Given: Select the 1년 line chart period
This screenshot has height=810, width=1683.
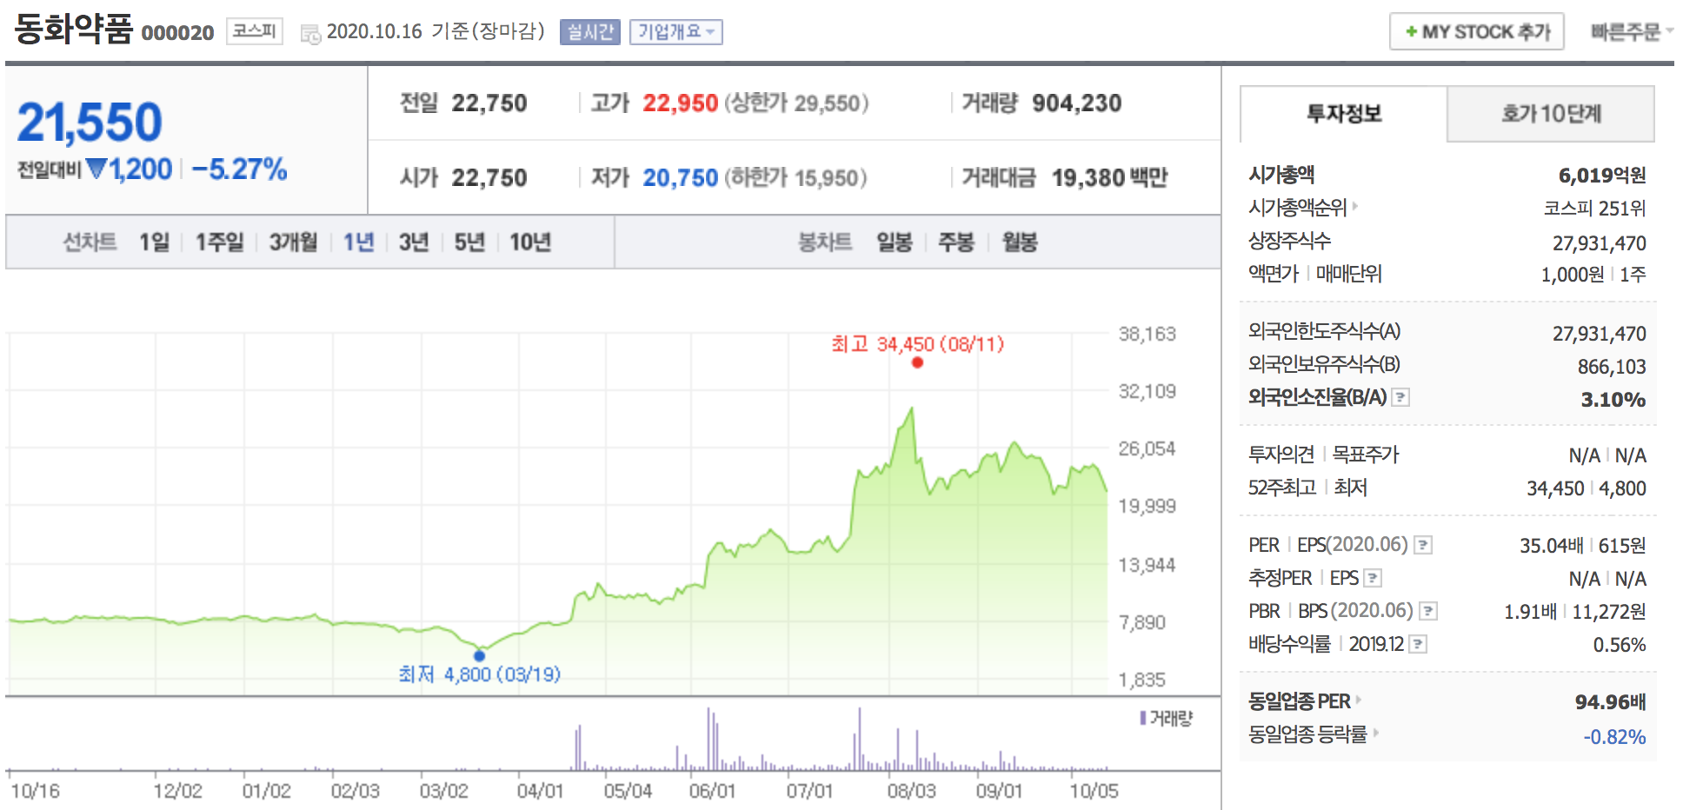Looking at the screenshot, I should coord(358,242).
